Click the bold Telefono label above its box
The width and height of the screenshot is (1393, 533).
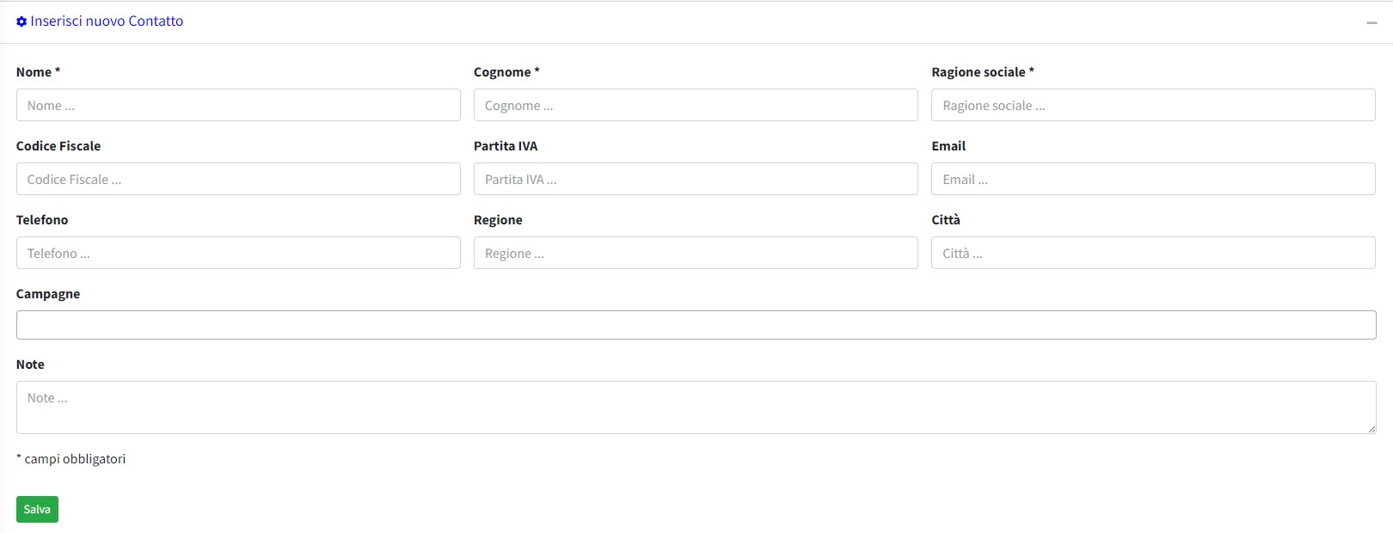(x=42, y=220)
